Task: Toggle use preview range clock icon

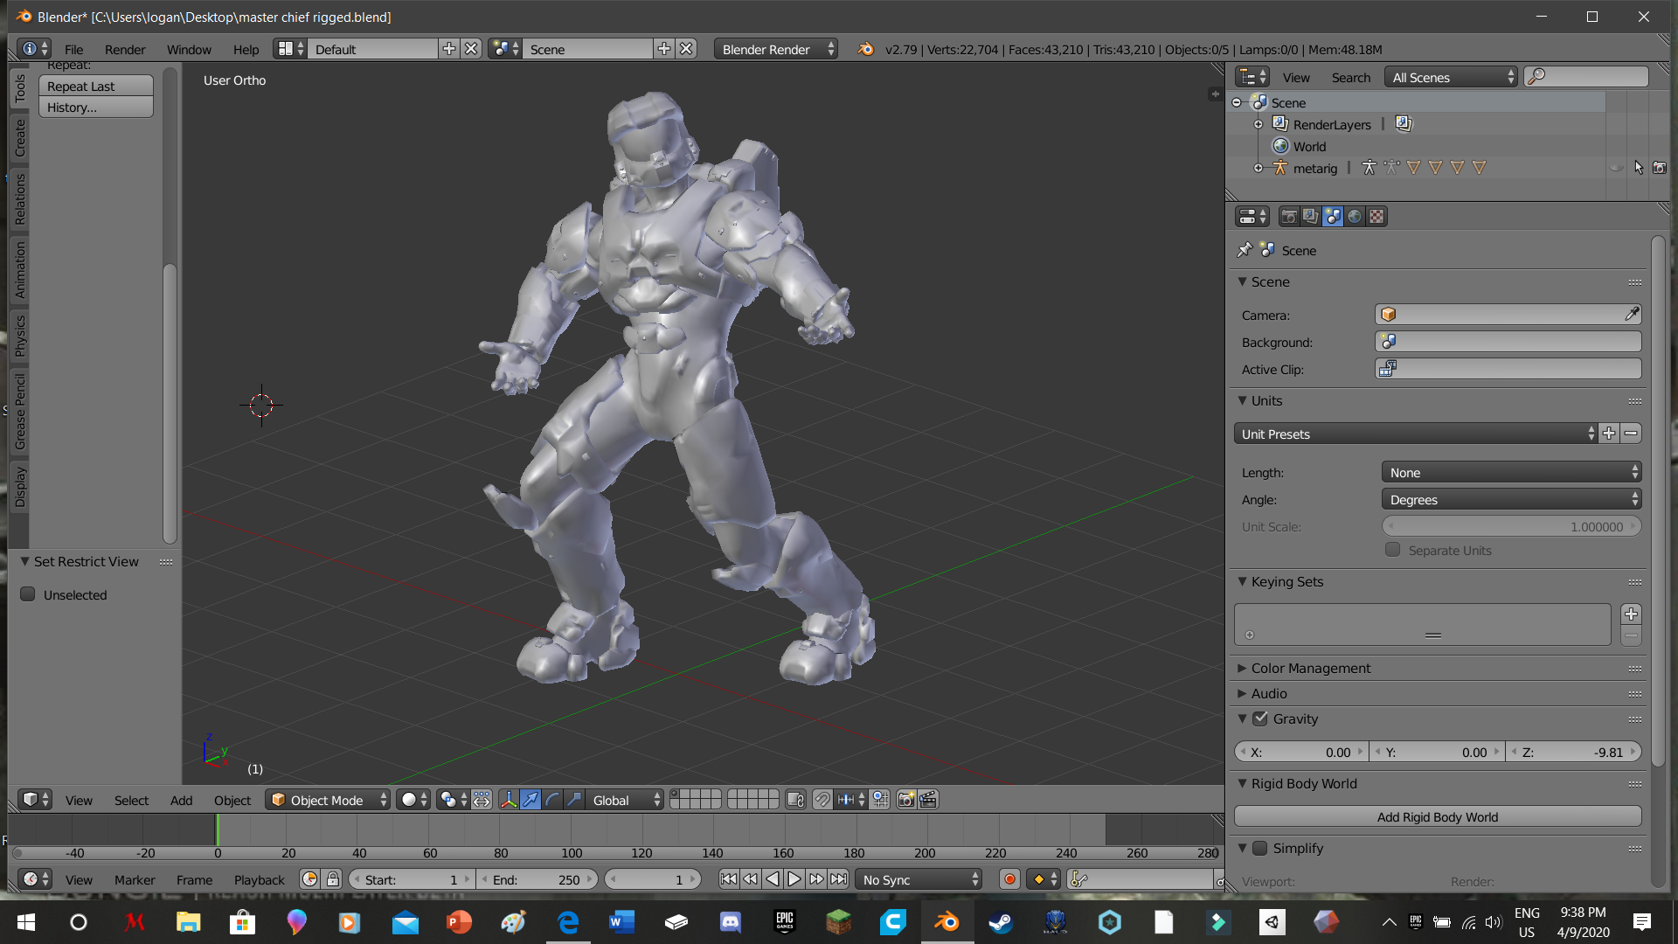Action: (x=309, y=879)
